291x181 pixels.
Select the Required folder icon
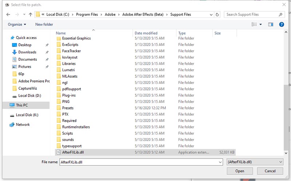click(59, 121)
